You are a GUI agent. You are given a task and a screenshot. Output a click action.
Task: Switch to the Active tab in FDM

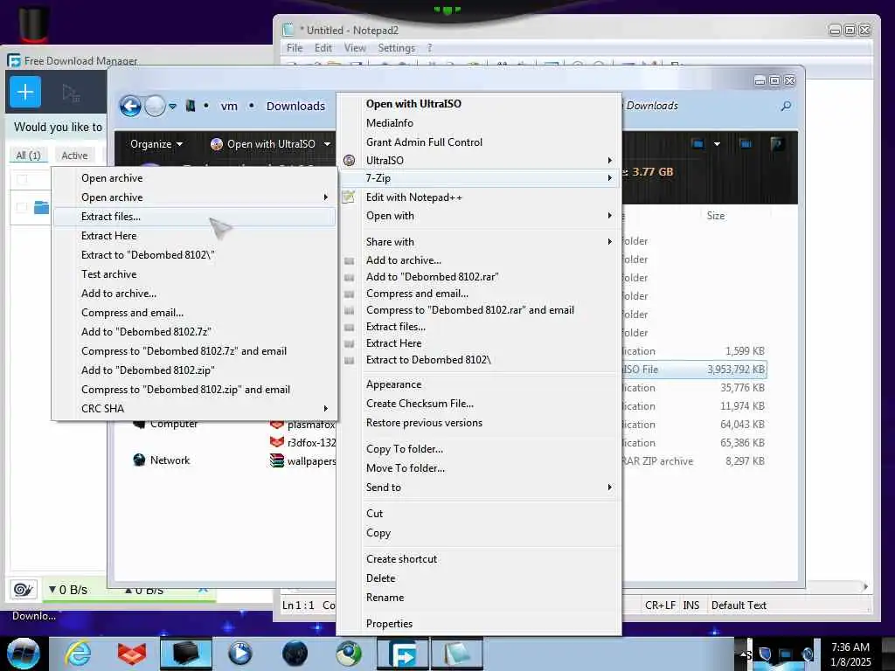(75, 156)
